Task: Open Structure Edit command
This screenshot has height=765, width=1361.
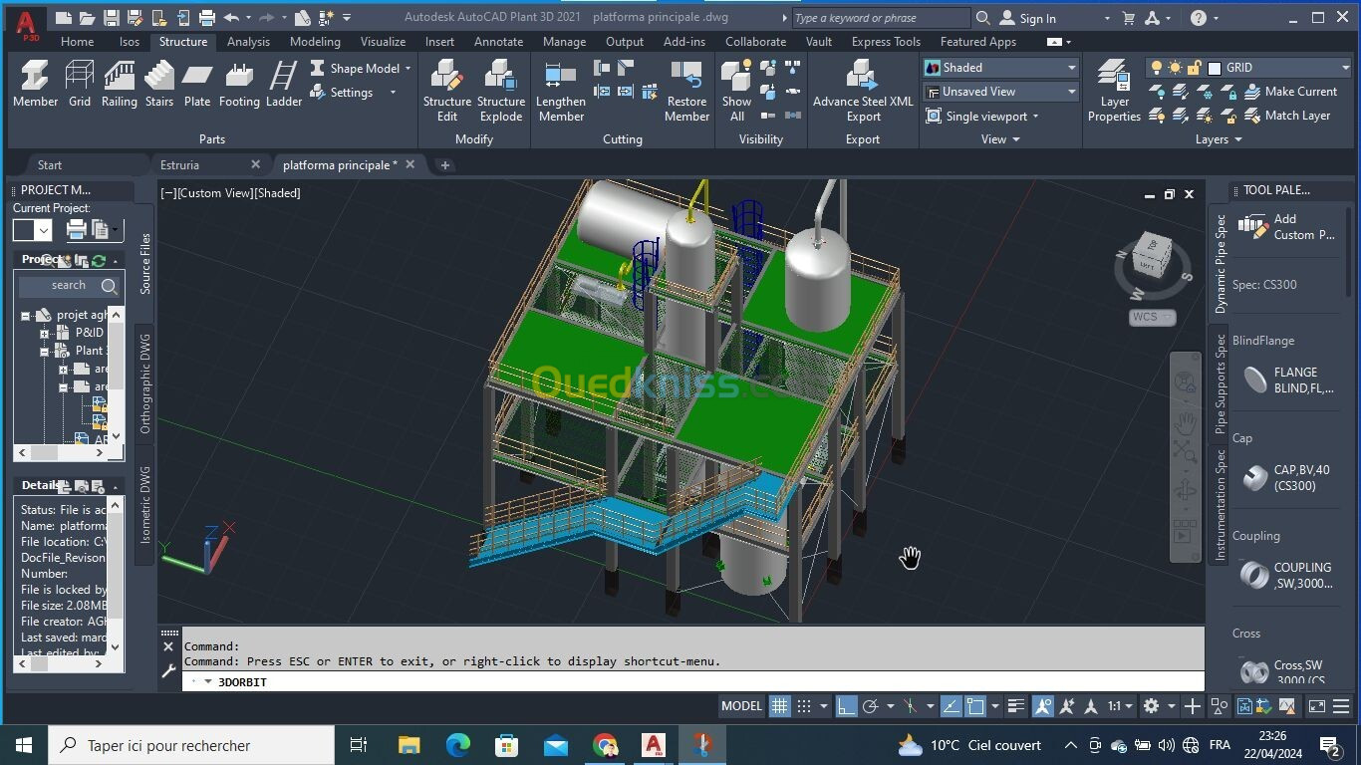Action: click(x=447, y=91)
